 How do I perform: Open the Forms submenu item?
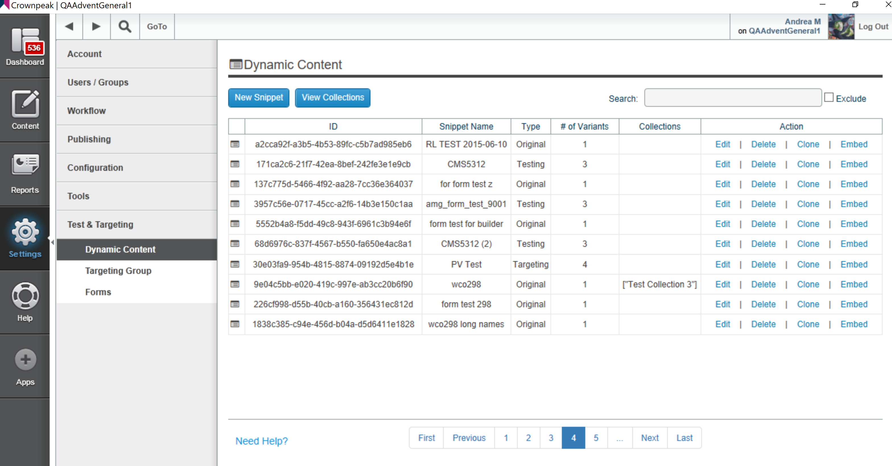pos(137,292)
